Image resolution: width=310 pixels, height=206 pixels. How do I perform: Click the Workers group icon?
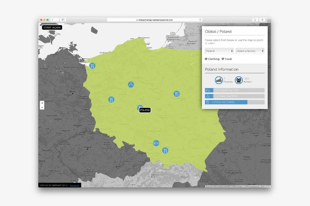pyautogui.click(x=239, y=80)
